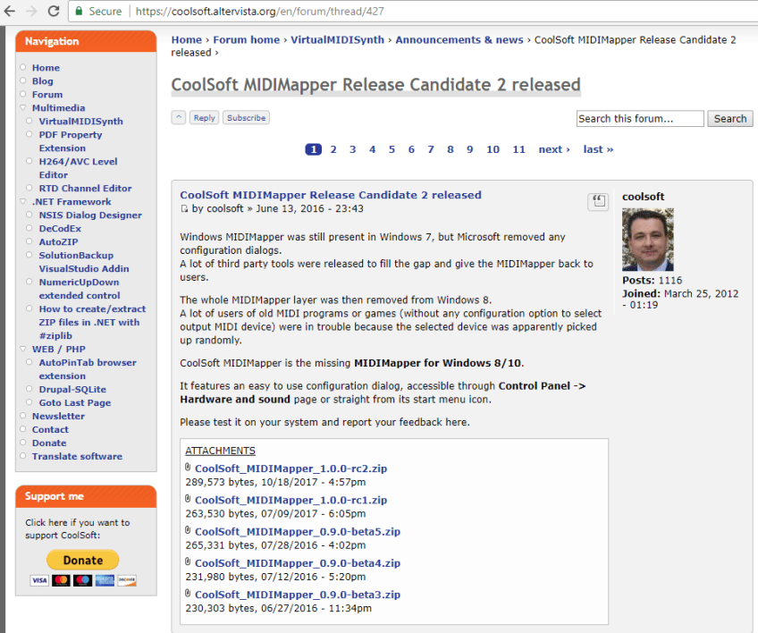
Task: Go to page 2 of the thread
Action: (x=333, y=149)
